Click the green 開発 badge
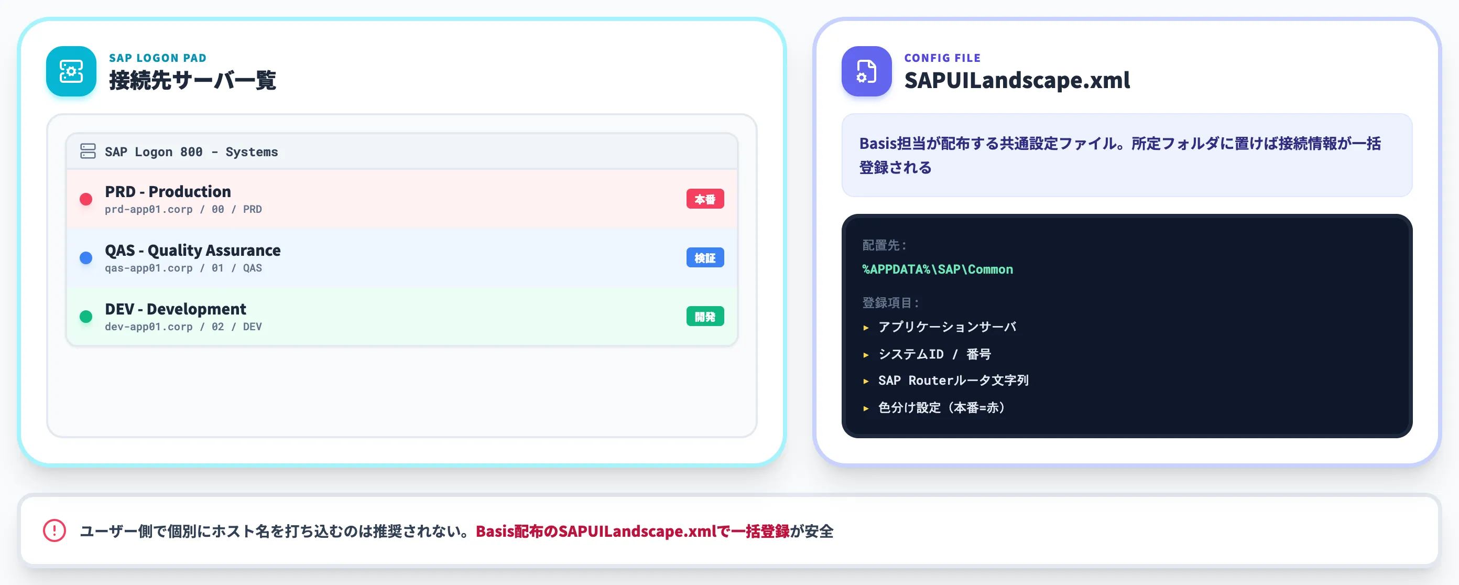Image resolution: width=1459 pixels, height=585 pixels. [704, 317]
